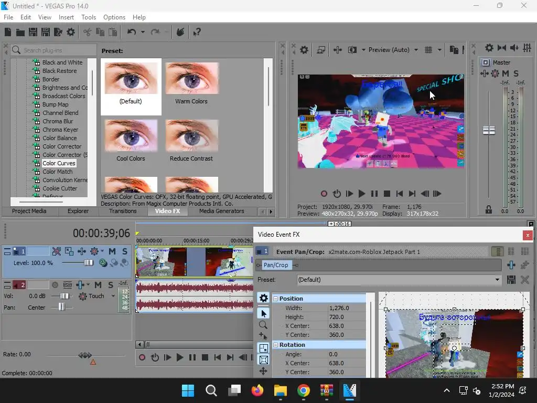Open Video Preview properties gear icon
Viewport: 537px width, 403px height.
[304, 50]
